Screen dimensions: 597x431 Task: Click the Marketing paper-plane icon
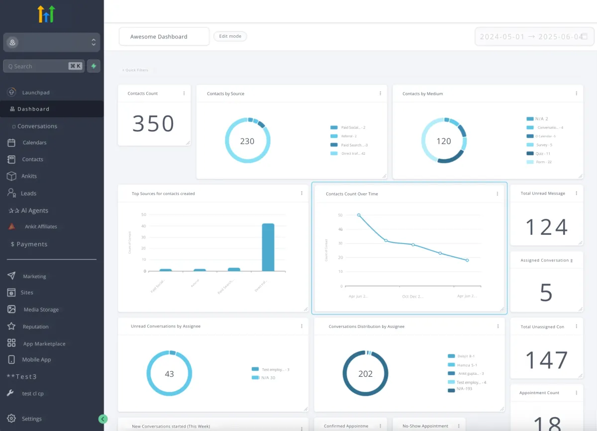(x=11, y=276)
